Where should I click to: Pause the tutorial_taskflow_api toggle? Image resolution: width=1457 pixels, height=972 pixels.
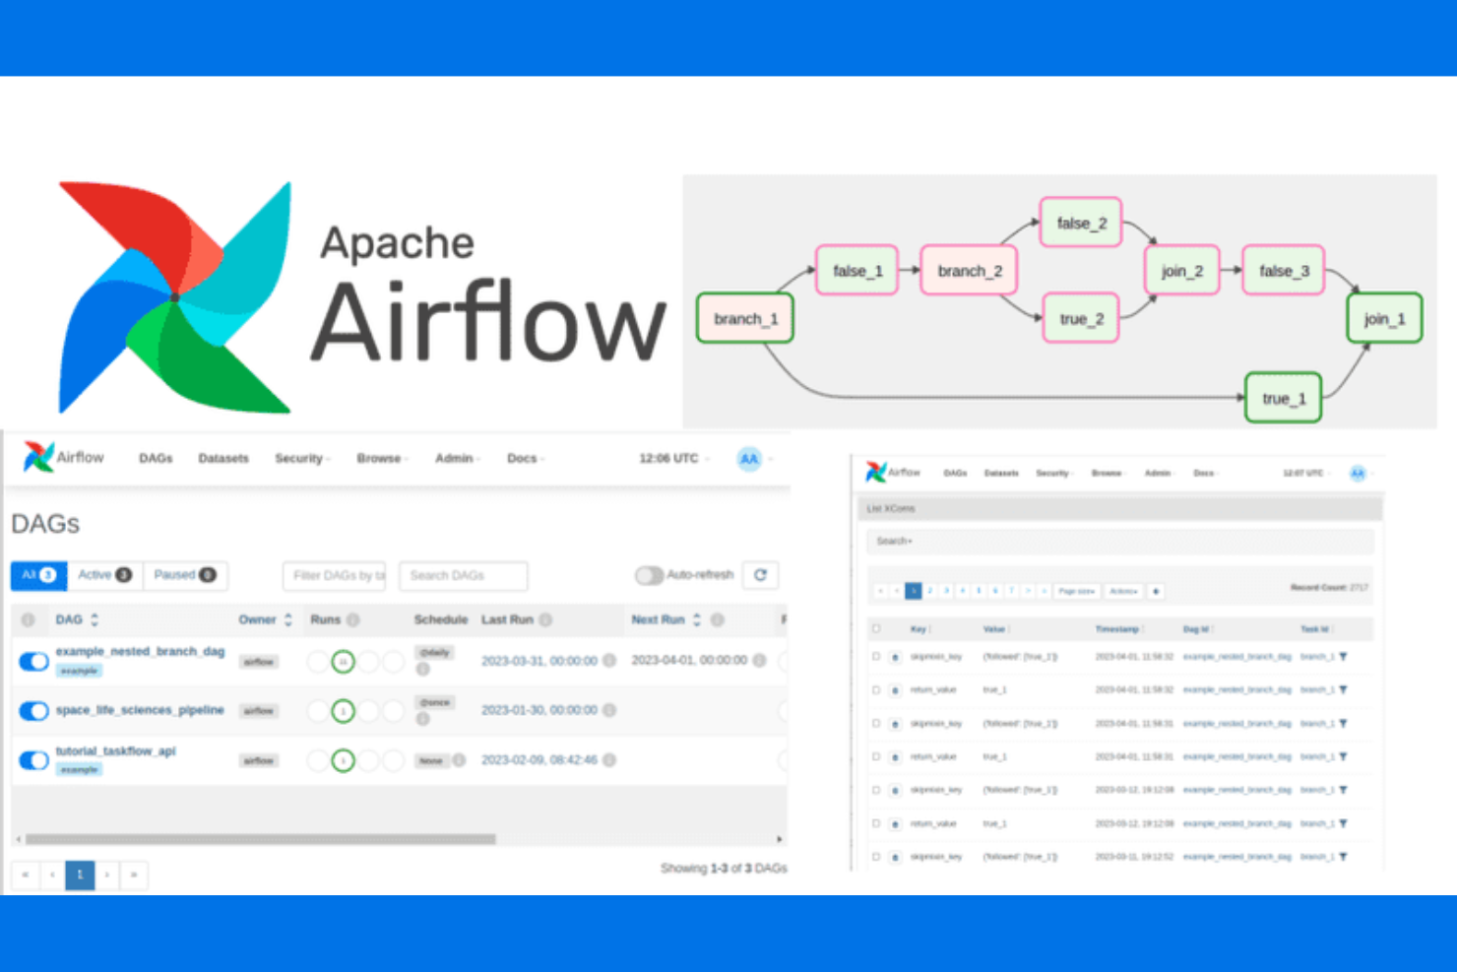33,760
